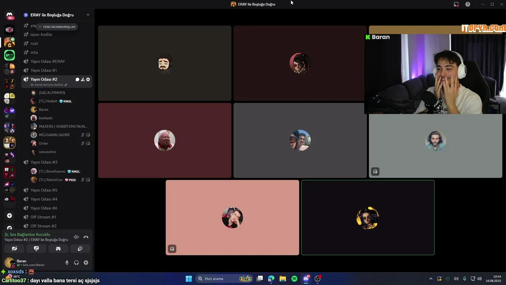Toggle noise suppression waveform icon
The height and width of the screenshot is (285, 506).
point(76,237)
